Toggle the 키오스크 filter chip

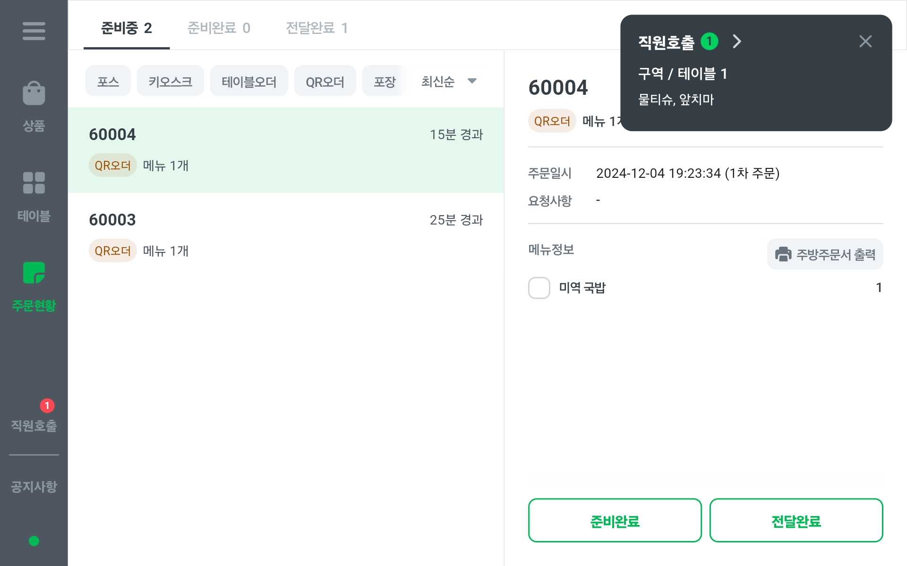[x=170, y=81]
